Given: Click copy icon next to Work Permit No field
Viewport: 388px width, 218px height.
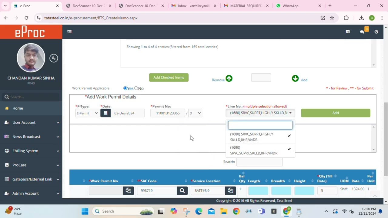Looking at the screenshot, I should 128,190.
